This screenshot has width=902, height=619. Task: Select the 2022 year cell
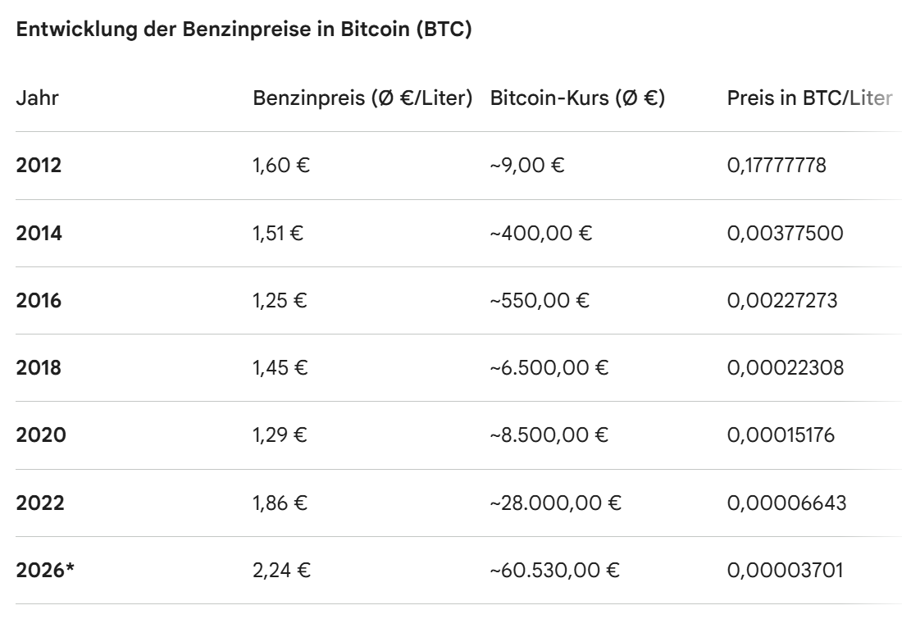pos(41,503)
